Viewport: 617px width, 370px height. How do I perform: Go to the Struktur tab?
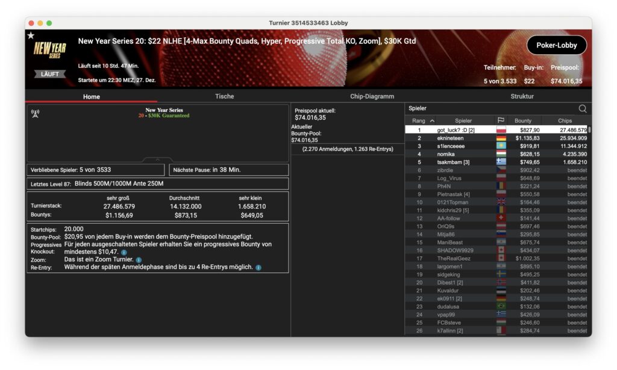(x=522, y=96)
